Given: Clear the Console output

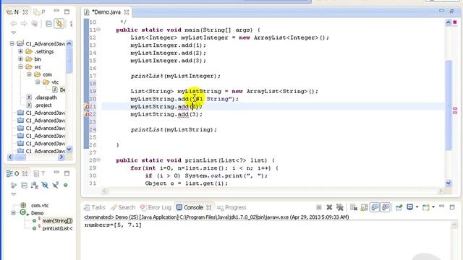Looking at the screenshot, I should [354, 207].
